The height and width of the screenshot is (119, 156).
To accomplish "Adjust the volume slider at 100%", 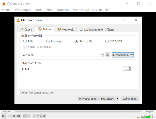I will [x=147, y=117].
